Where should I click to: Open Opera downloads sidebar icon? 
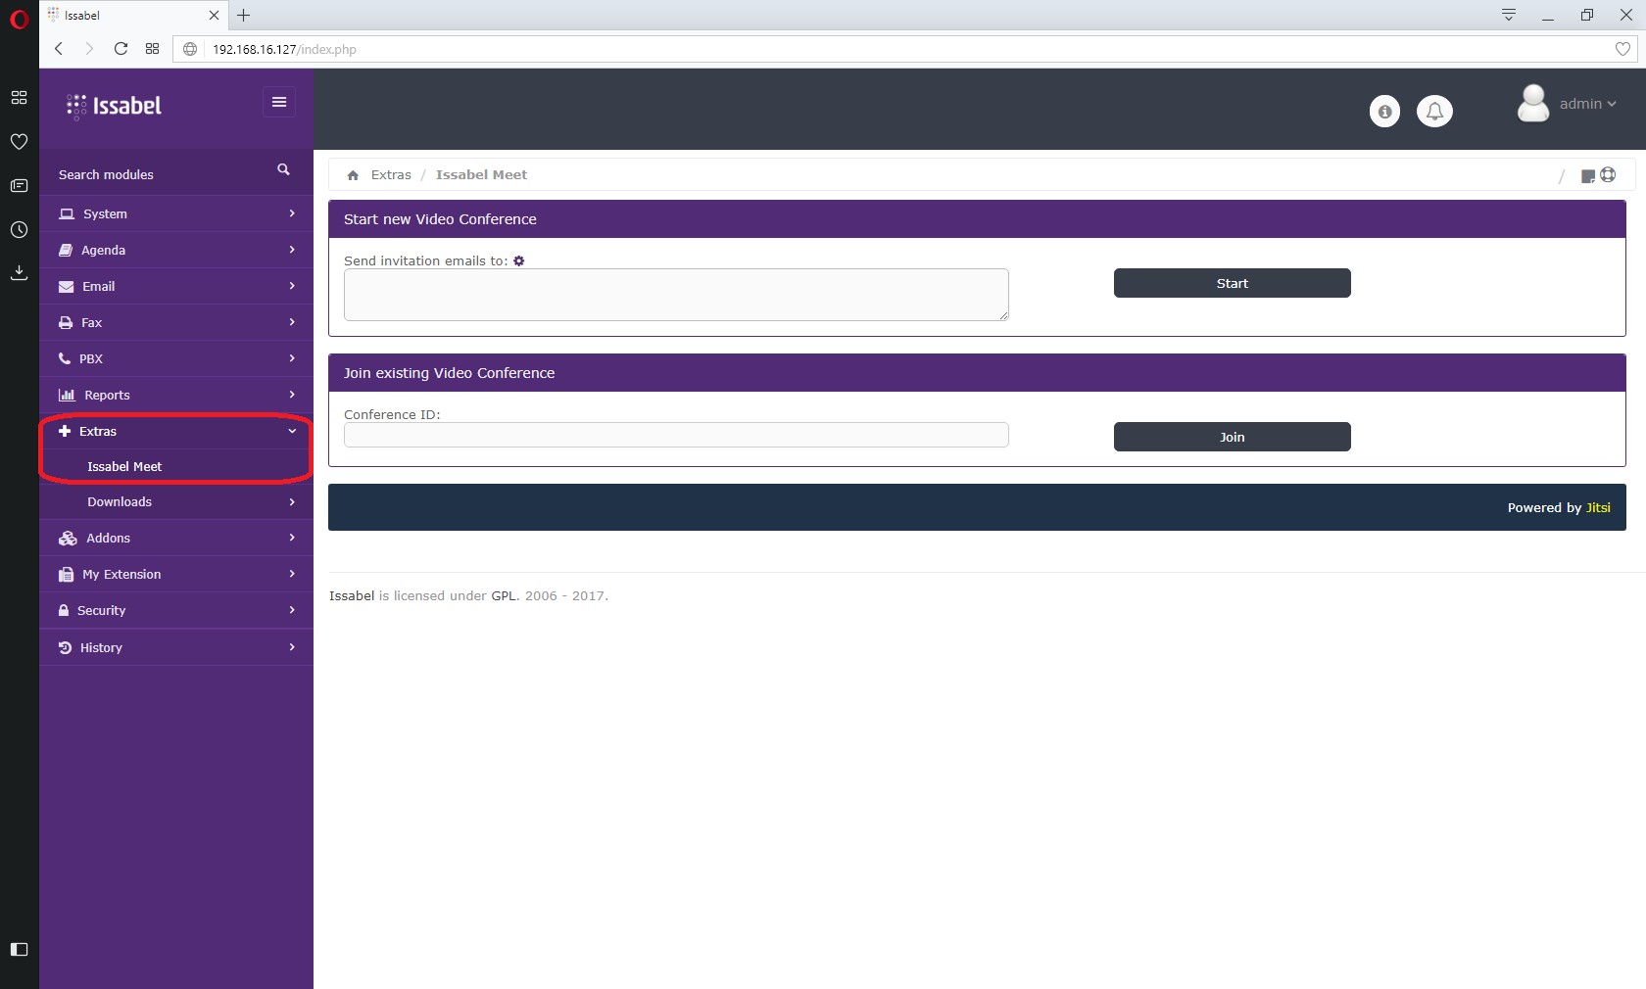coord(19,273)
